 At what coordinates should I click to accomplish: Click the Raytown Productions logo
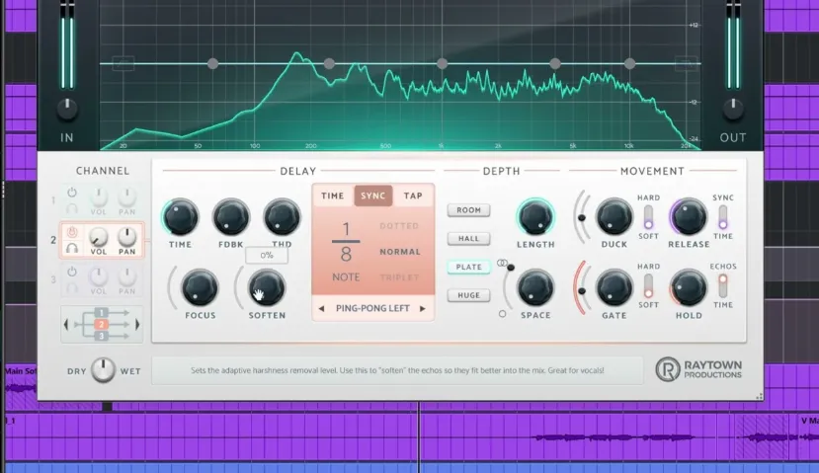[x=698, y=369]
